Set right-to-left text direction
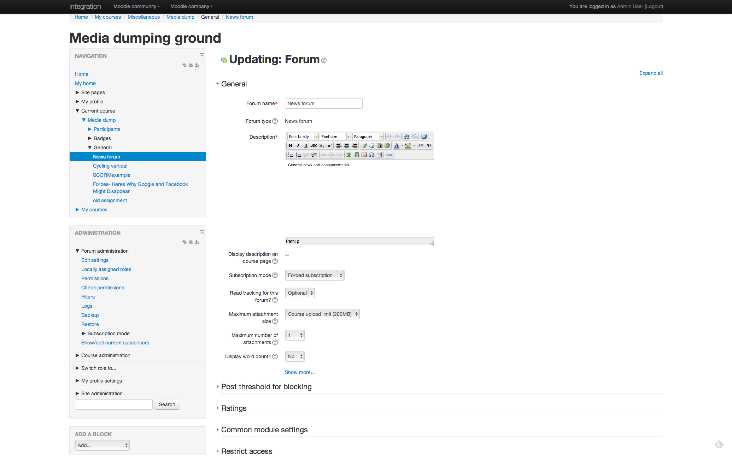This screenshot has width=732, height=457. point(429,145)
